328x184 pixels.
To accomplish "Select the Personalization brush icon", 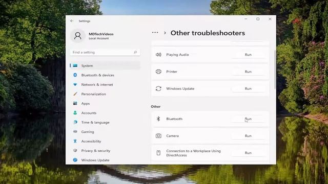I will [75, 94].
